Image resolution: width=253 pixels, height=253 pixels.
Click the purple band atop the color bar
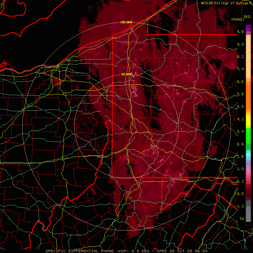pos(248,28)
